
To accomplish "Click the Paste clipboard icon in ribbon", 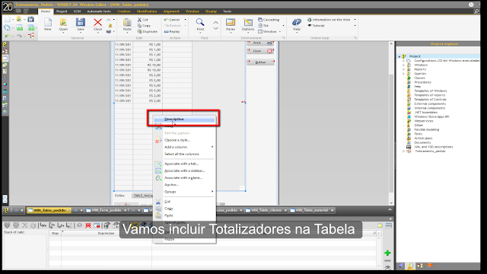I will 127,22.
